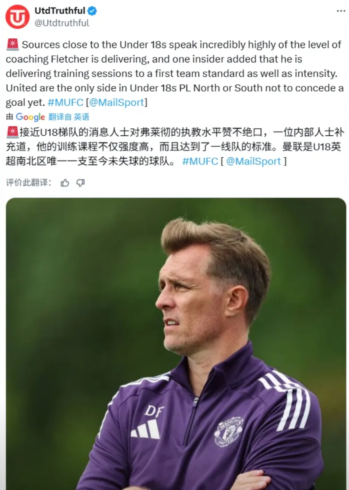349x490 pixels.
Task: Open the three-dot more options menu
Action: [x=341, y=11]
